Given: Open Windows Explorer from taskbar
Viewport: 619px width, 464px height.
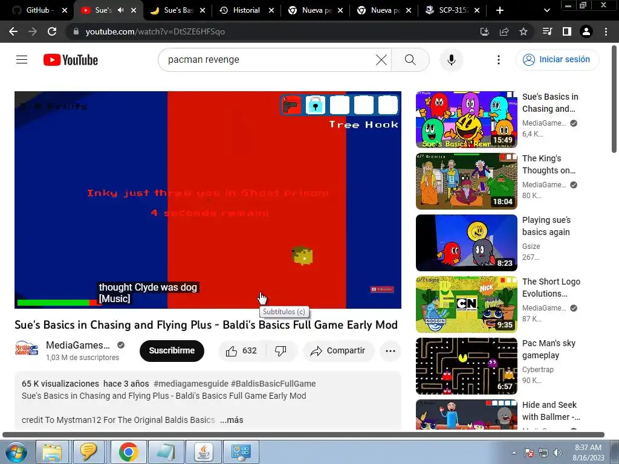Looking at the screenshot, I should (52, 452).
